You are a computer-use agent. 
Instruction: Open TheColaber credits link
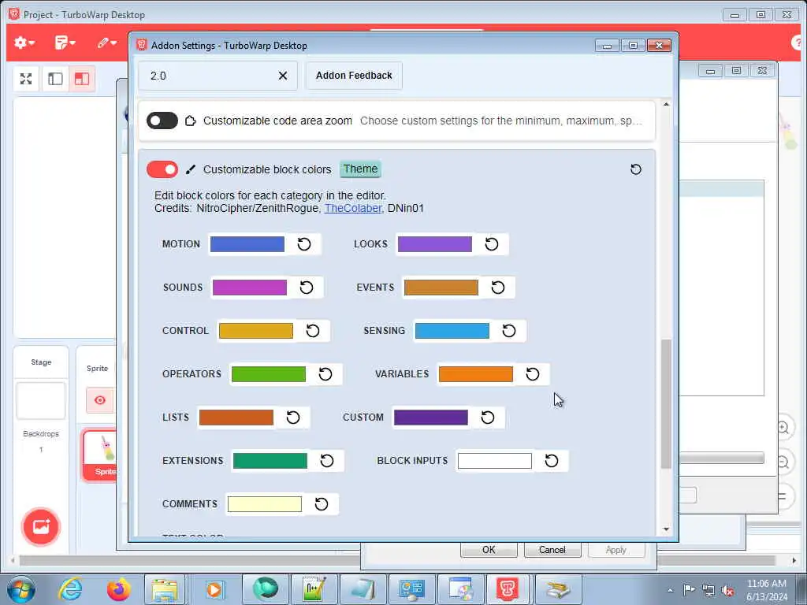[x=353, y=208]
